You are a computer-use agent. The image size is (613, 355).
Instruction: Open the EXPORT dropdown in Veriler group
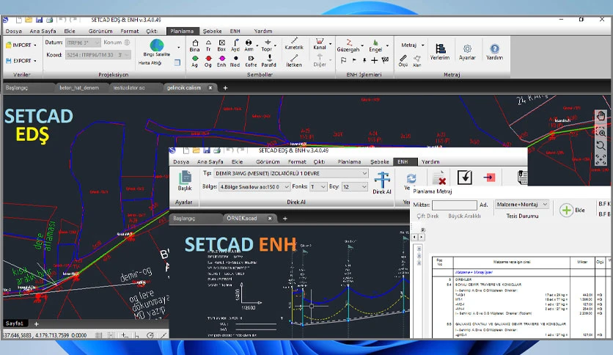21,61
